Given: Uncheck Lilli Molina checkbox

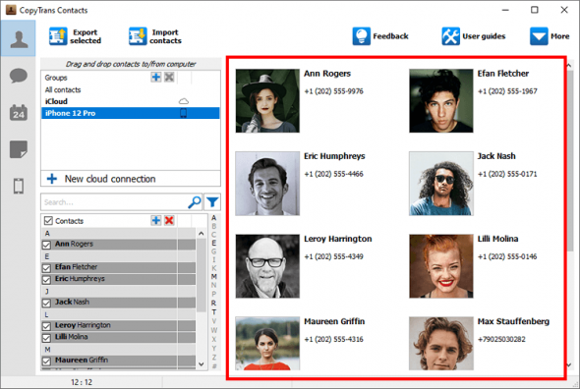Looking at the screenshot, I should coord(46,338).
